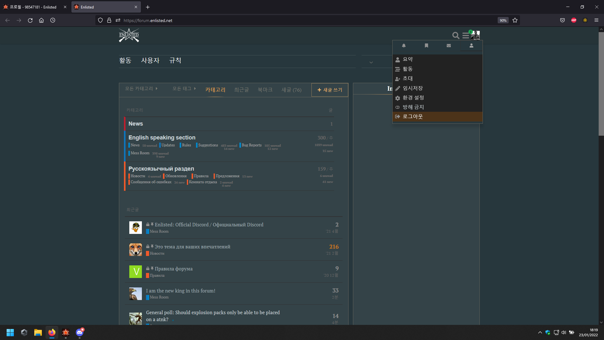Image resolution: width=604 pixels, height=340 pixels.
Task: Switch to 프로필 - 98547181 browser tab
Action: pos(35,7)
